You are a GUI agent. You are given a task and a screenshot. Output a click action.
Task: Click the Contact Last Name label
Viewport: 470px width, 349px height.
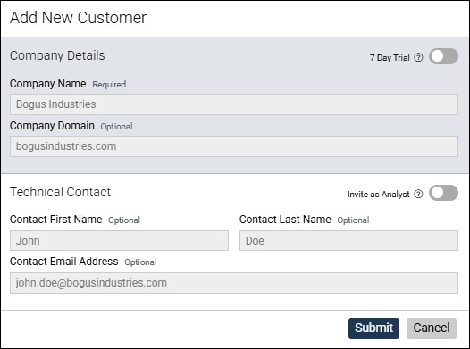click(285, 220)
